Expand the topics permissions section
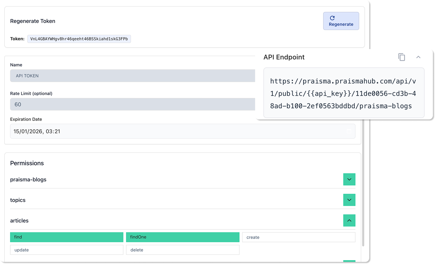 coord(349,200)
